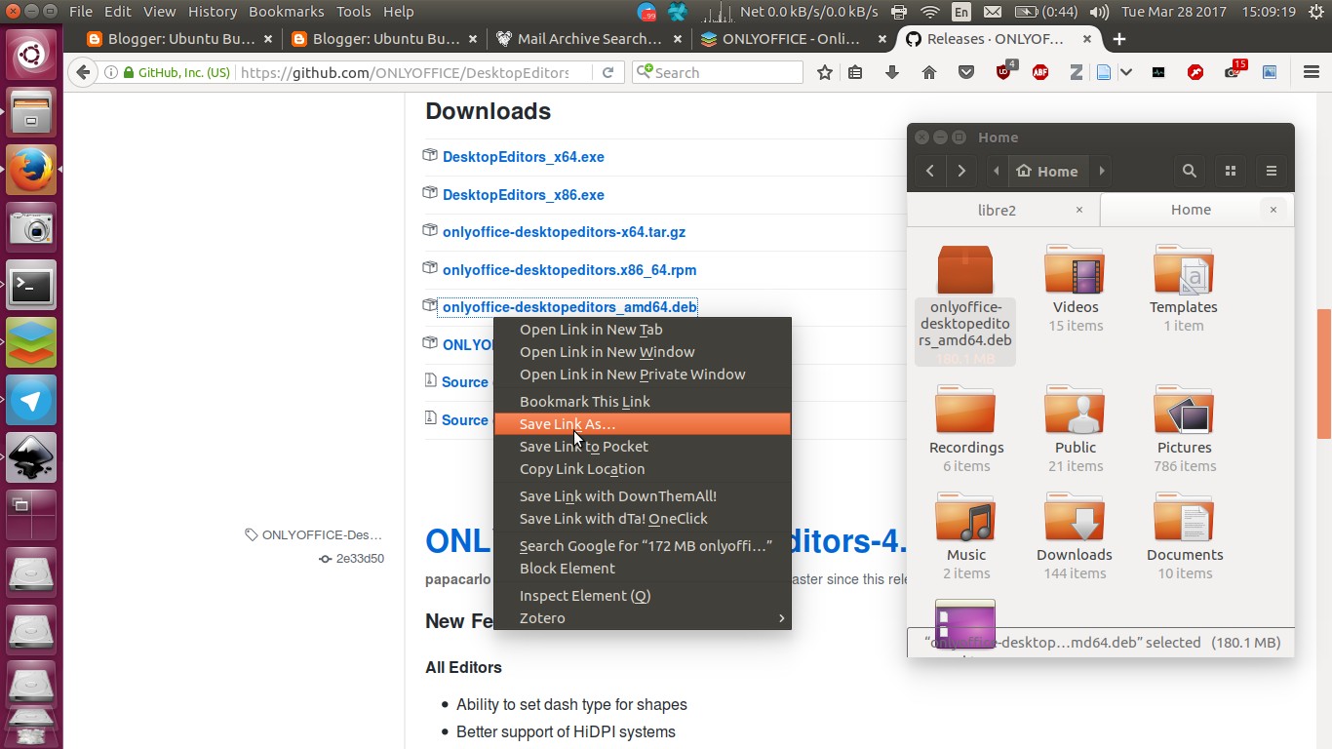Screen dimensions: 1332x749
Task: Choose Save Link with DownThemAll!
Action: (643, 496)
